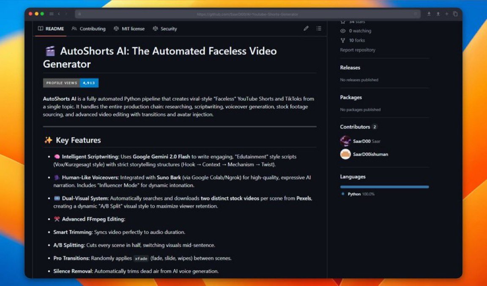Switch to the Contributing tab
Viewport: 487px width, 286px height.
(88, 29)
